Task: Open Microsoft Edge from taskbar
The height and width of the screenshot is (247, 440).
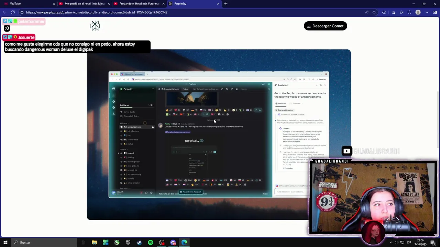Action: 184,243
